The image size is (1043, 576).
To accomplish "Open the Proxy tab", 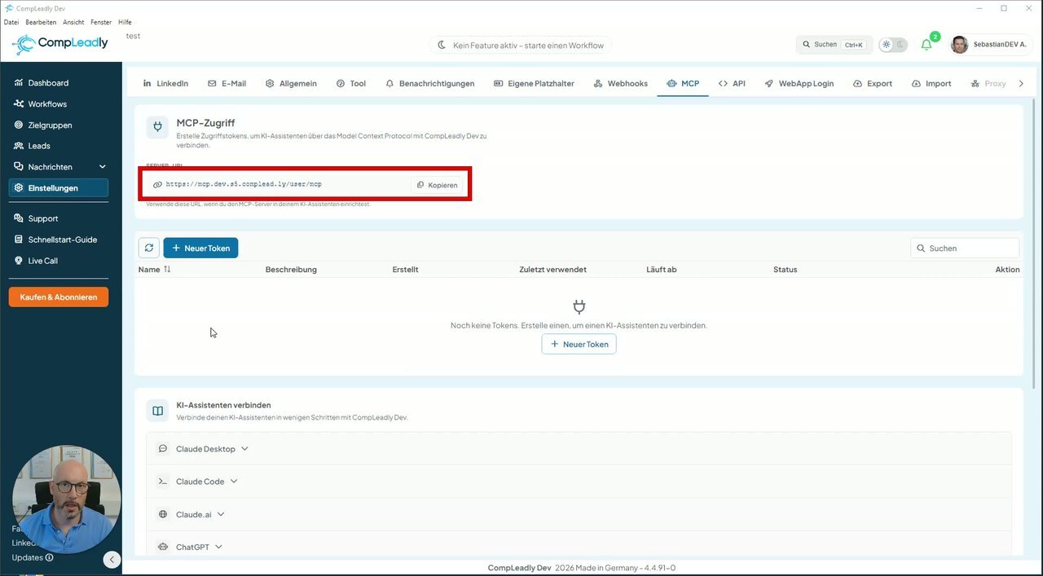I will coord(988,83).
